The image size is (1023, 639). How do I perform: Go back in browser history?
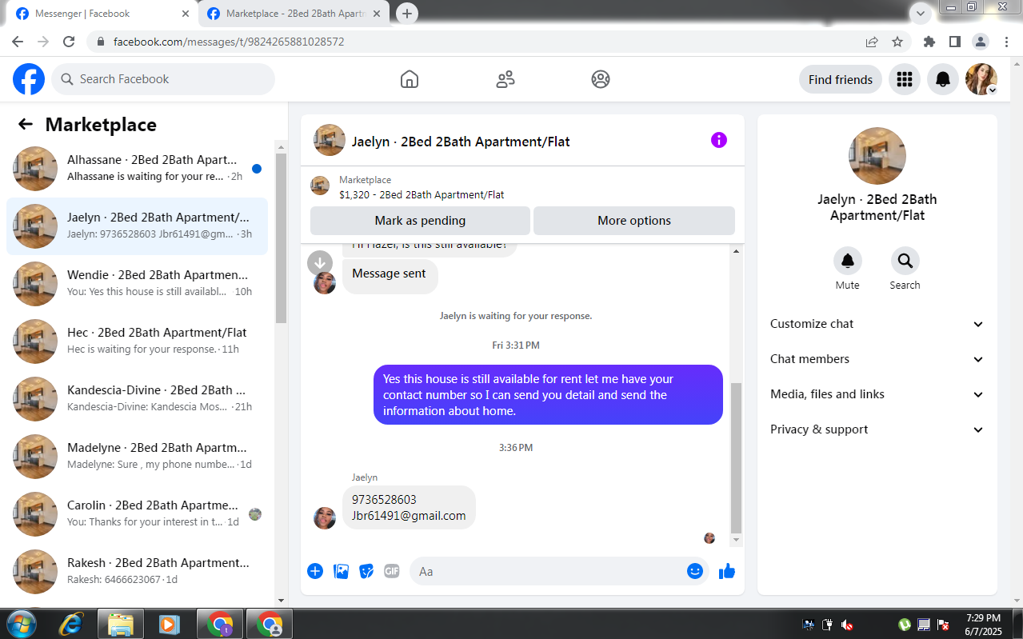click(x=18, y=42)
